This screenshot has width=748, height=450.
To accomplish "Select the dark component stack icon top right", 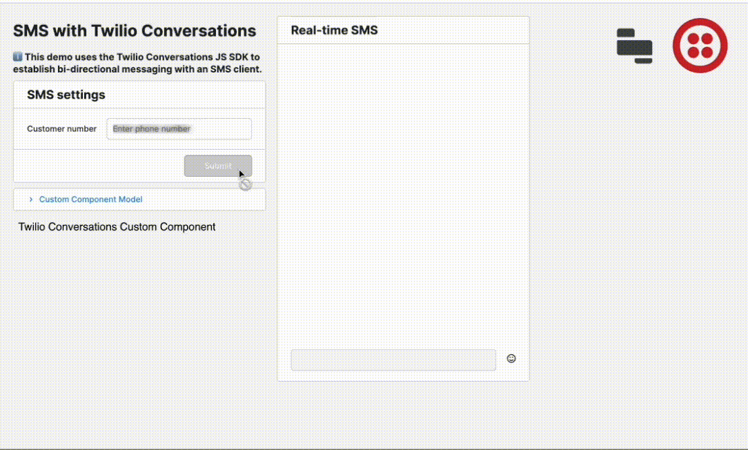I will pyautogui.click(x=633, y=46).
